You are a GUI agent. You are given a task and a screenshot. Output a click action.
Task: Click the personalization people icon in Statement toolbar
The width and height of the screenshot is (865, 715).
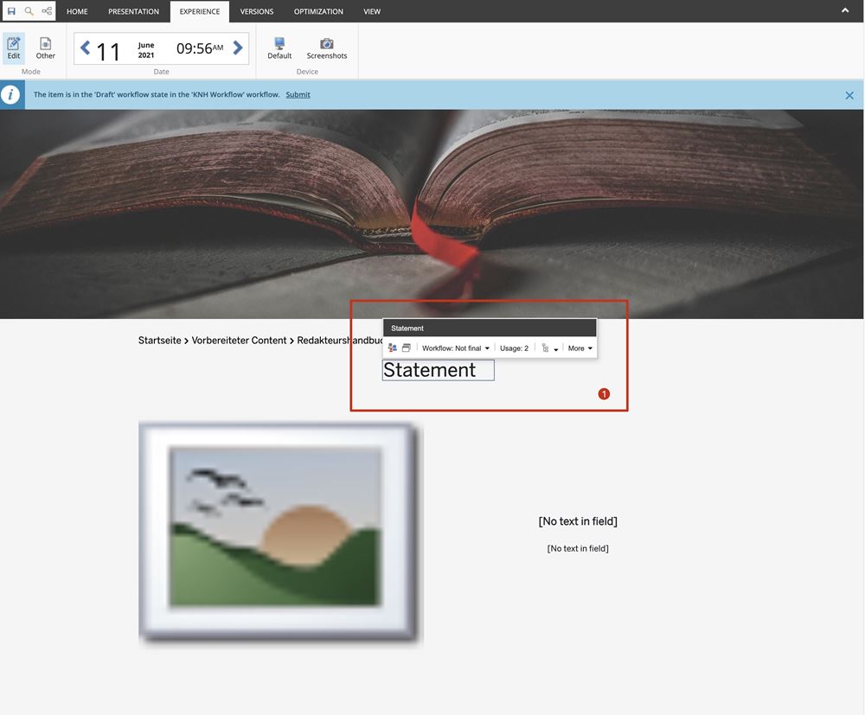(x=392, y=348)
